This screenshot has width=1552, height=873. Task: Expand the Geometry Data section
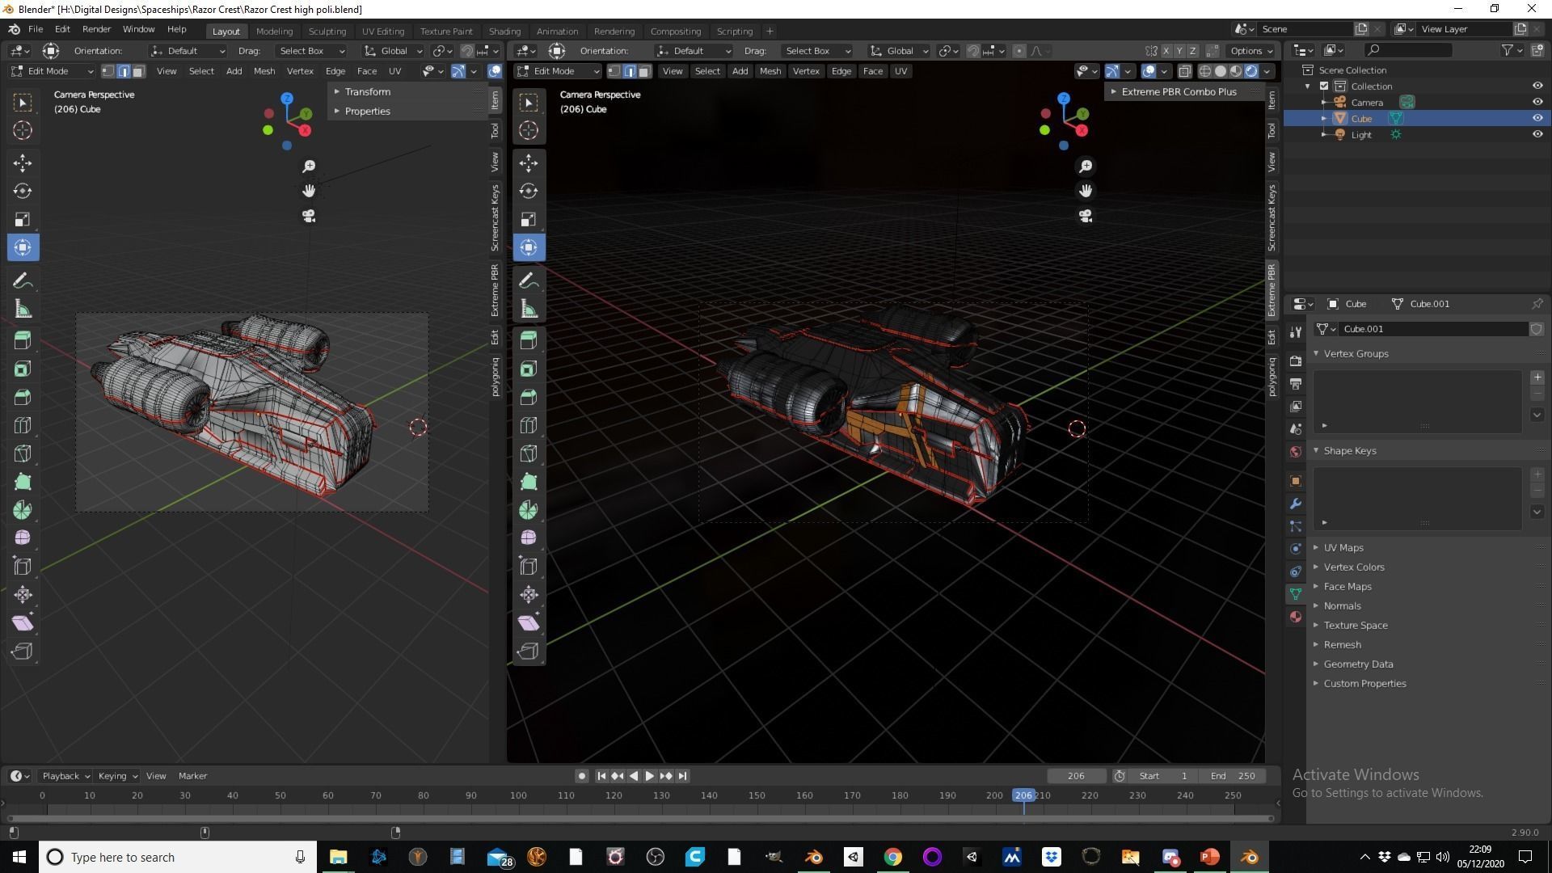tap(1358, 664)
